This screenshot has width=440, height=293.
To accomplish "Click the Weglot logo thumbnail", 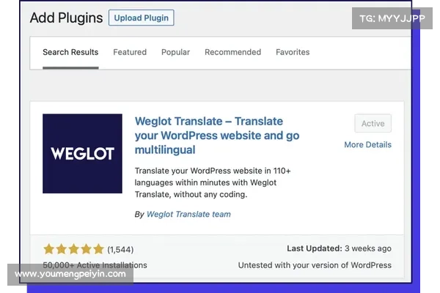I will tap(82, 153).
